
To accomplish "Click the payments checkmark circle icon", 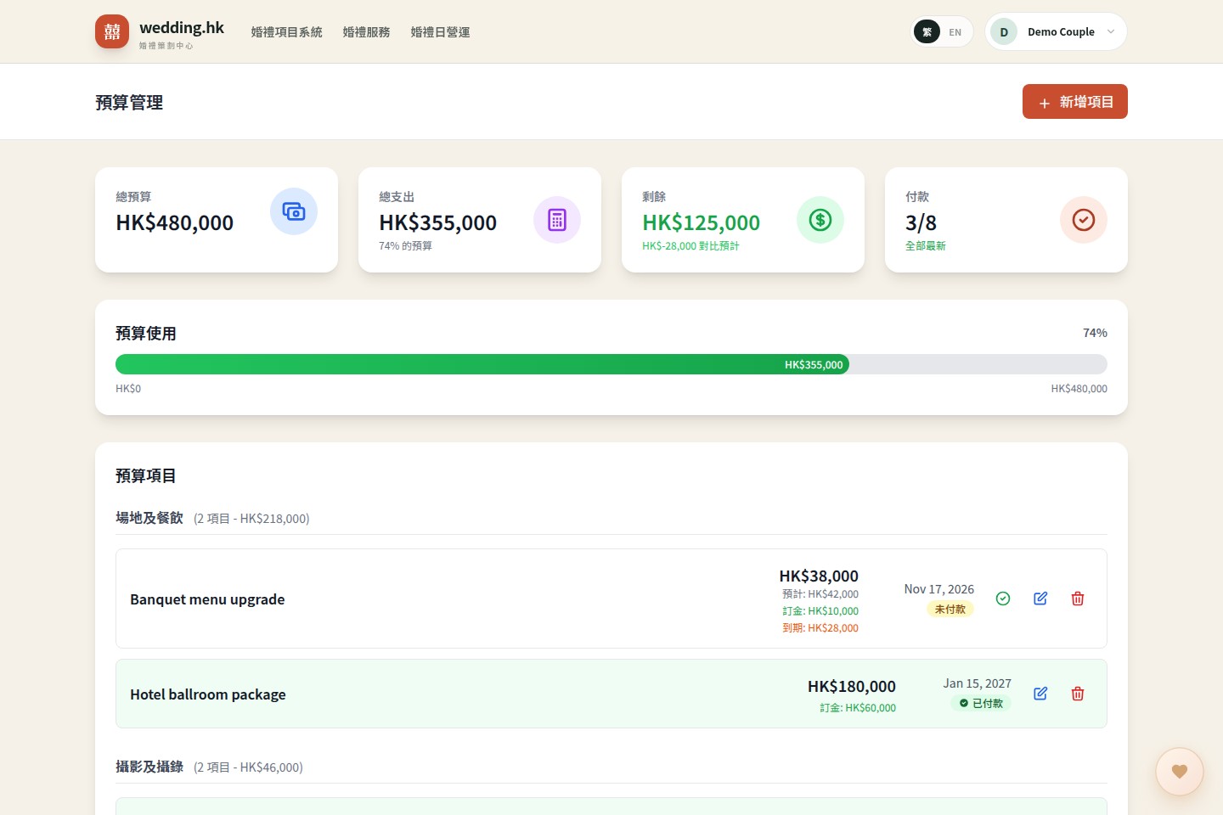I will tap(1084, 220).
